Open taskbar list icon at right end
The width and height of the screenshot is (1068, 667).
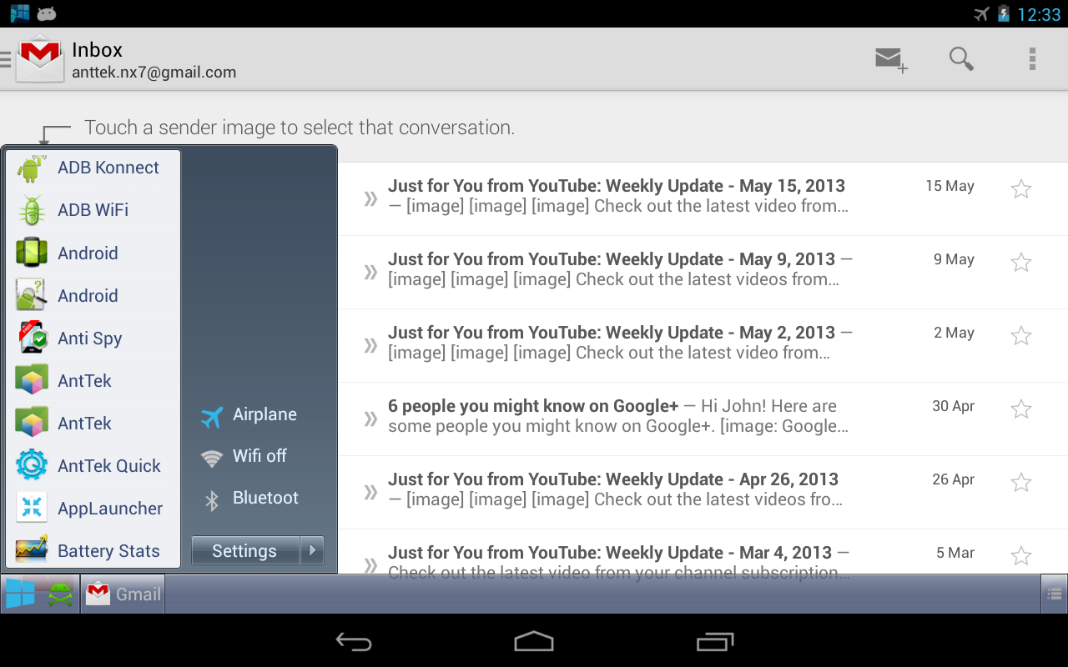click(x=1055, y=594)
